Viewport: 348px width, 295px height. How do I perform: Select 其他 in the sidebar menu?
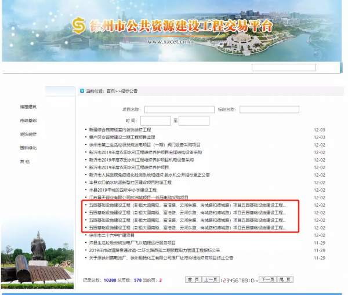pos(25,162)
